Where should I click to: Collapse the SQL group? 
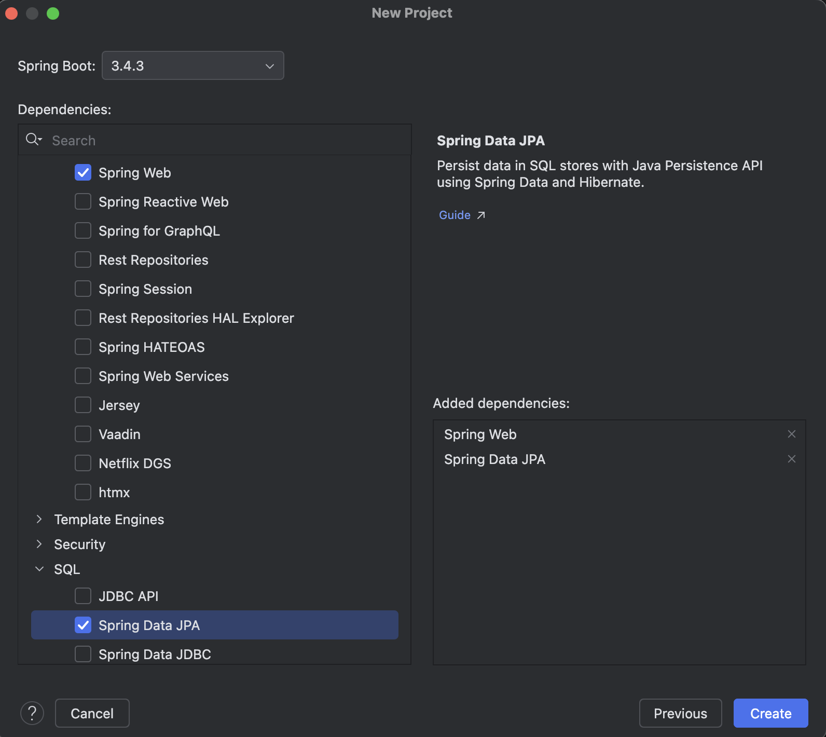39,569
